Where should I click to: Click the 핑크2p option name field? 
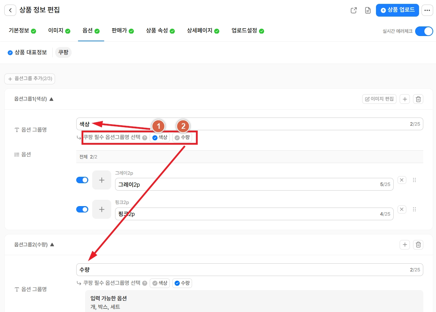pos(254,214)
